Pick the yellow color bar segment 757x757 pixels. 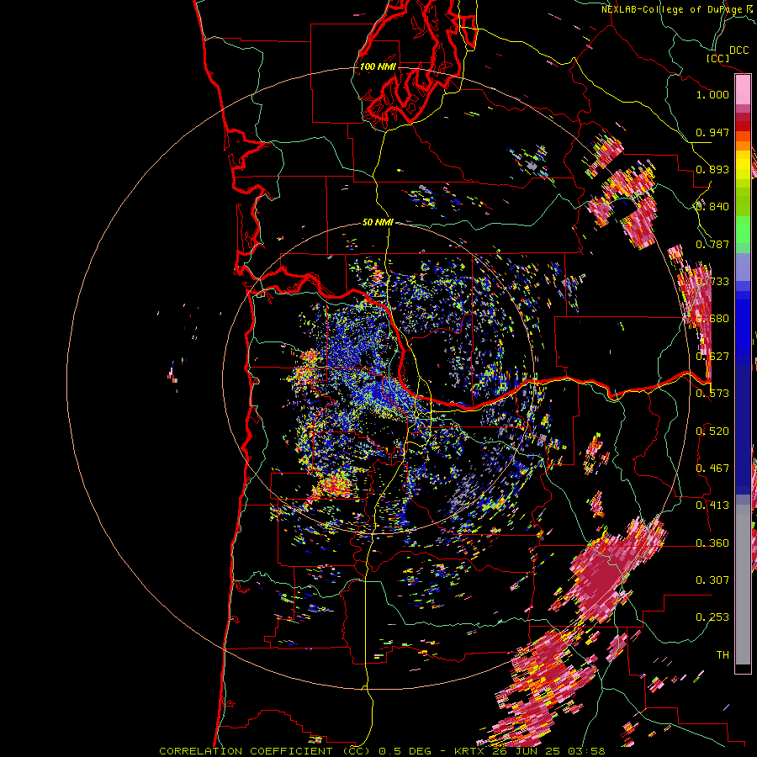click(x=743, y=165)
